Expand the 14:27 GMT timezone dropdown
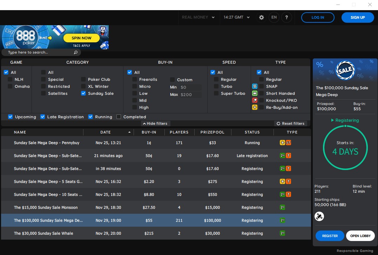This screenshot has width=378, height=255. coord(237,17)
